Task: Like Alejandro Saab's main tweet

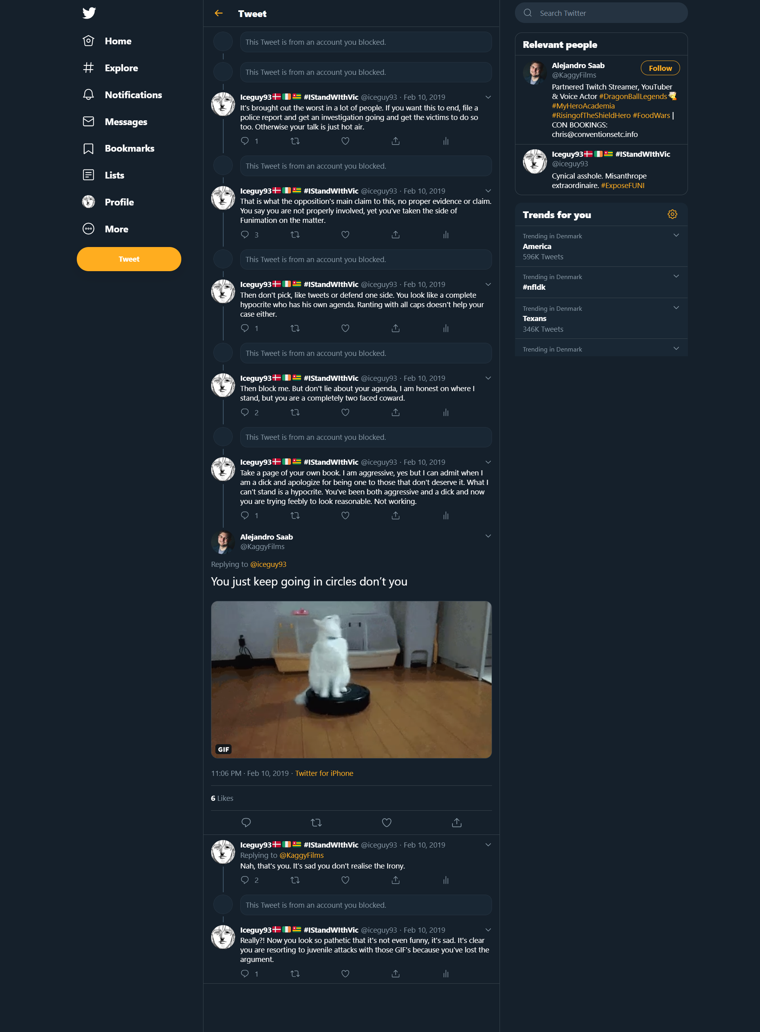Action: (x=386, y=822)
